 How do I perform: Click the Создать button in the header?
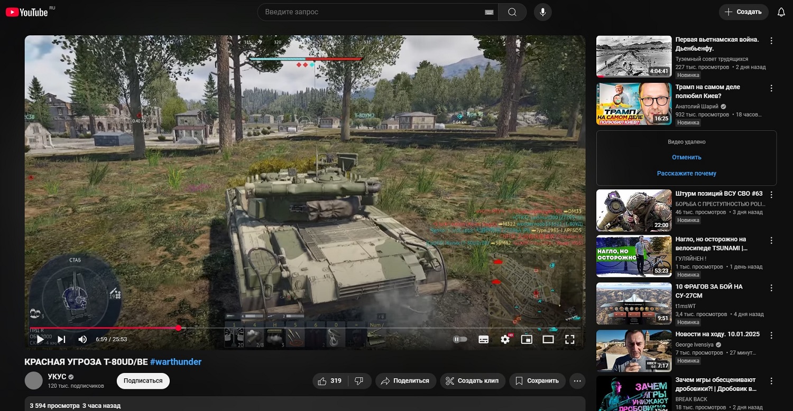tap(743, 12)
